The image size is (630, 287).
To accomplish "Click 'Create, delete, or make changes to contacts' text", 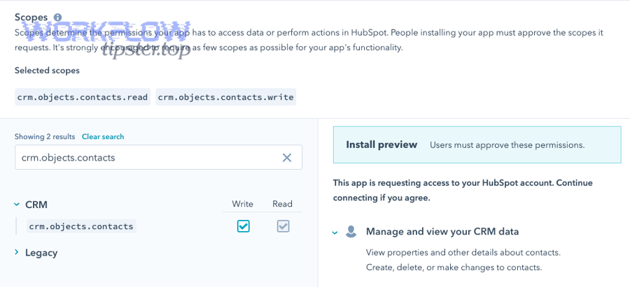I will pos(454,267).
